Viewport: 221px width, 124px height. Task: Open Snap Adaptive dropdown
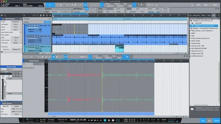[127, 6]
